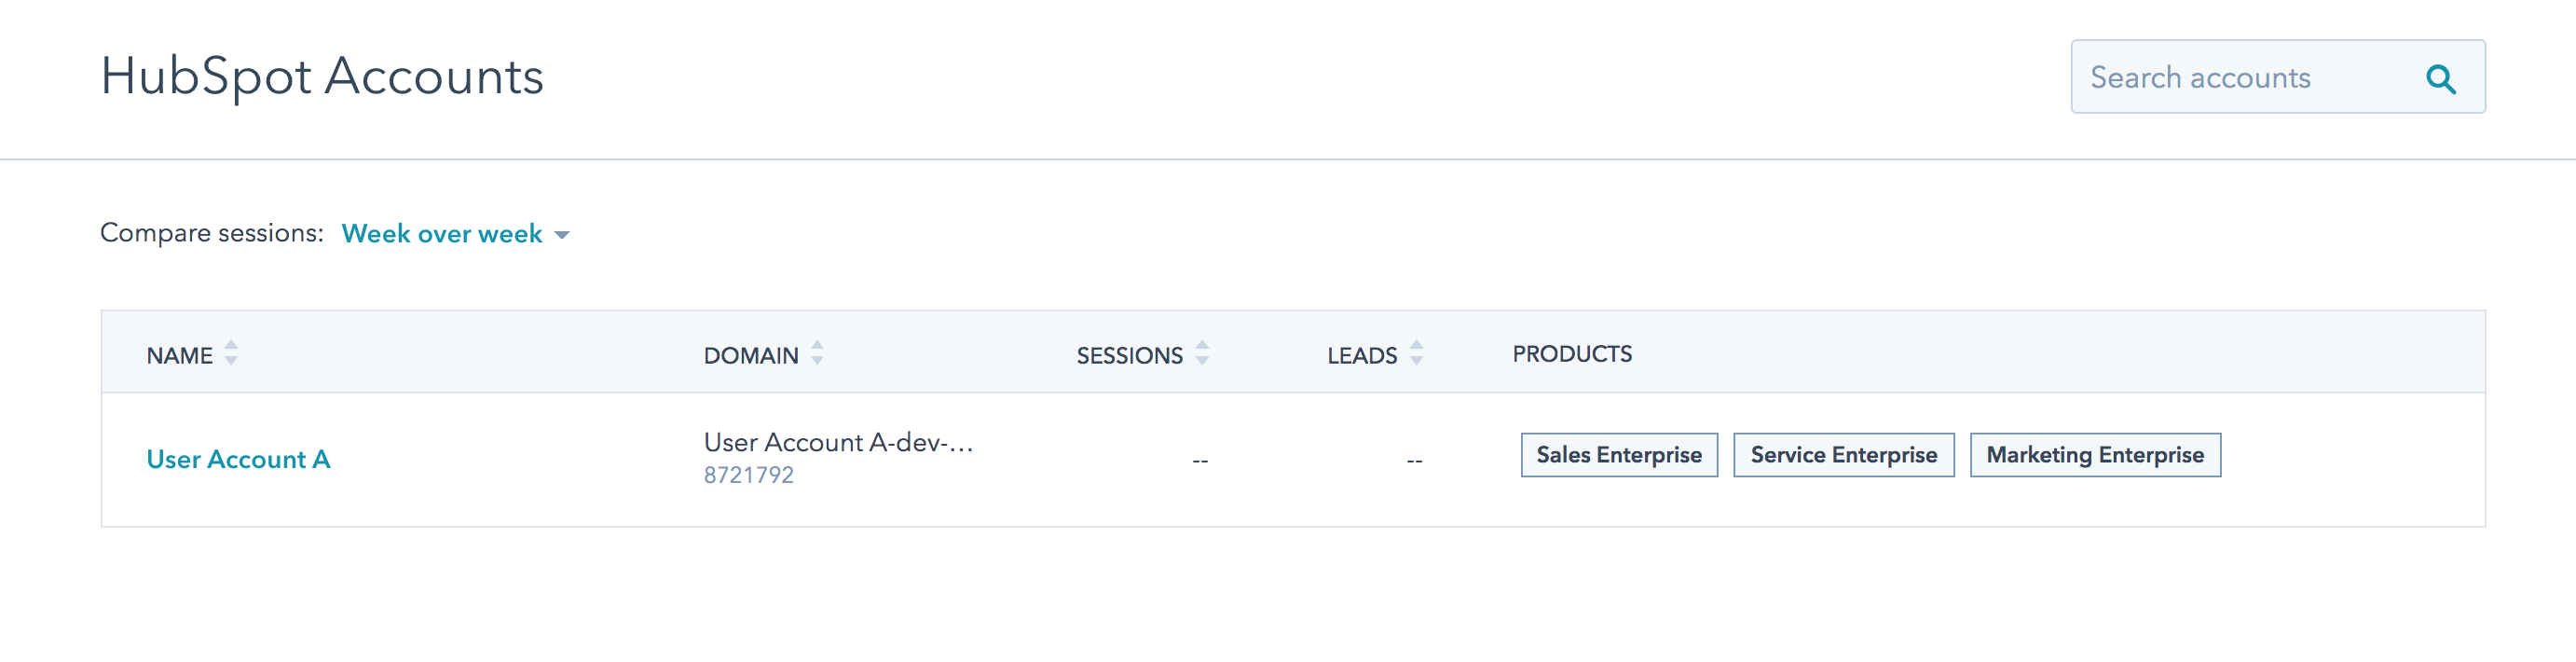Viewport: 2576px width, 662px height.
Task: Click the Marketing Enterprise product tag
Action: [2095, 455]
